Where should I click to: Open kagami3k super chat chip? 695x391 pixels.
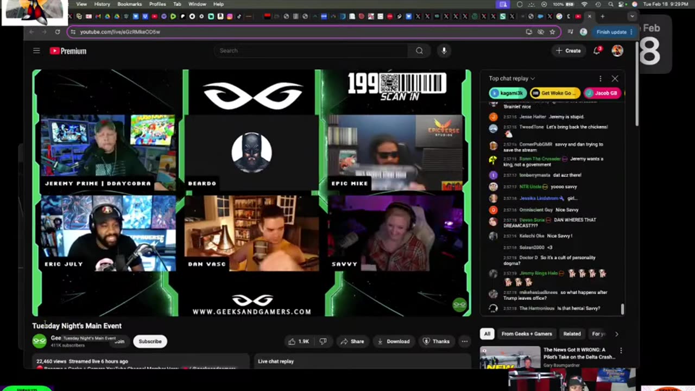tap(508, 93)
